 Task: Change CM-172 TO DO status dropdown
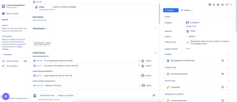point(149,76)
